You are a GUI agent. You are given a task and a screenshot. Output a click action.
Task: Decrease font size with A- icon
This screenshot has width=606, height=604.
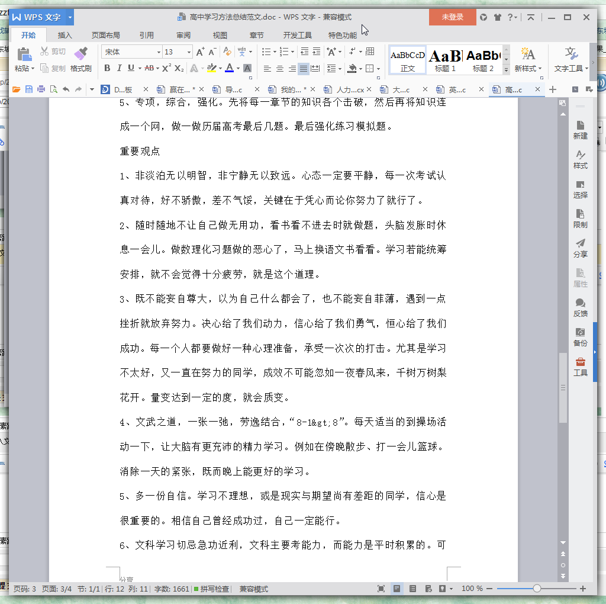pos(212,52)
